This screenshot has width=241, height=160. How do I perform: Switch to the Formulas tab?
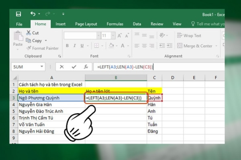[x=115, y=24]
